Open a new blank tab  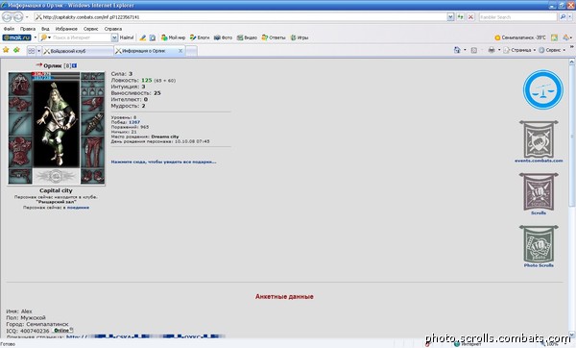click(x=191, y=51)
